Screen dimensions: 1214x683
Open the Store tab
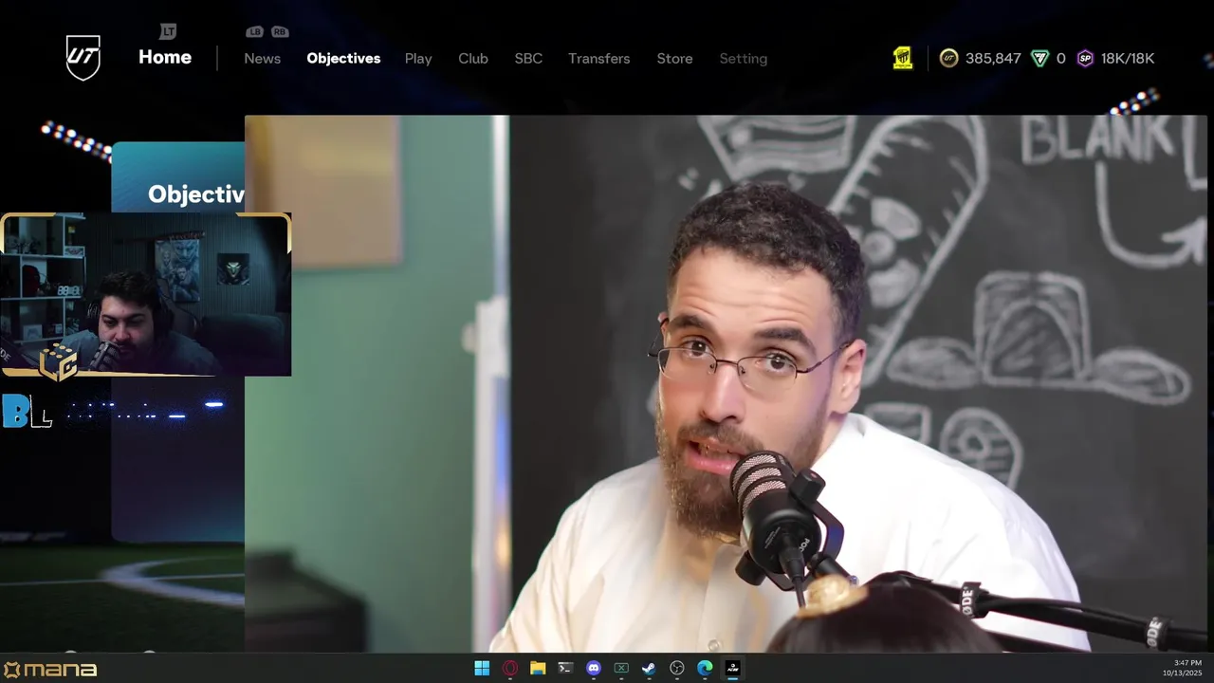tap(674, 59)
